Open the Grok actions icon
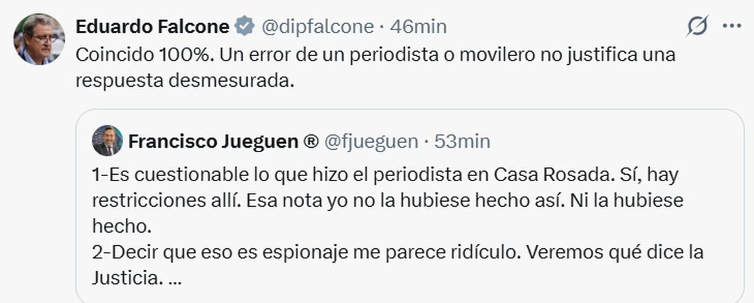 (697, 26)
